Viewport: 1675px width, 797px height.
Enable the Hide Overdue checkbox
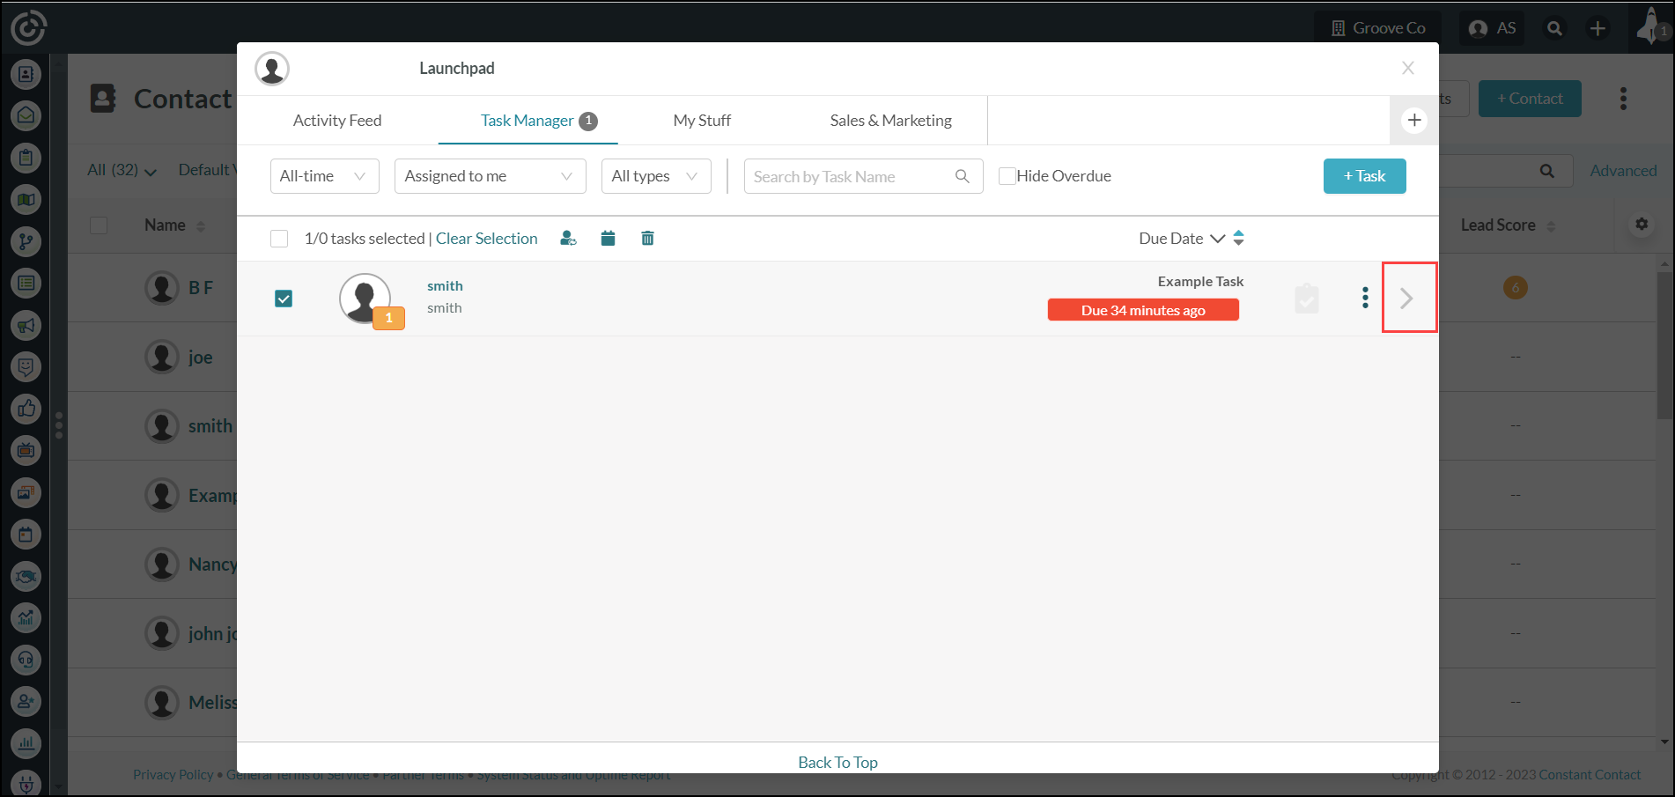pos(1007,176)
